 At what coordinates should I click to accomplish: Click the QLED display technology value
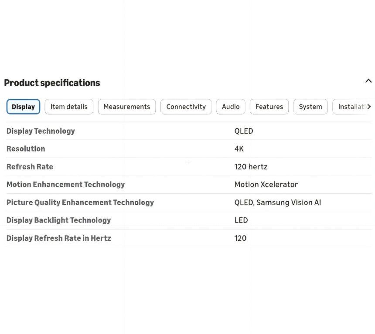click(244, 131)
